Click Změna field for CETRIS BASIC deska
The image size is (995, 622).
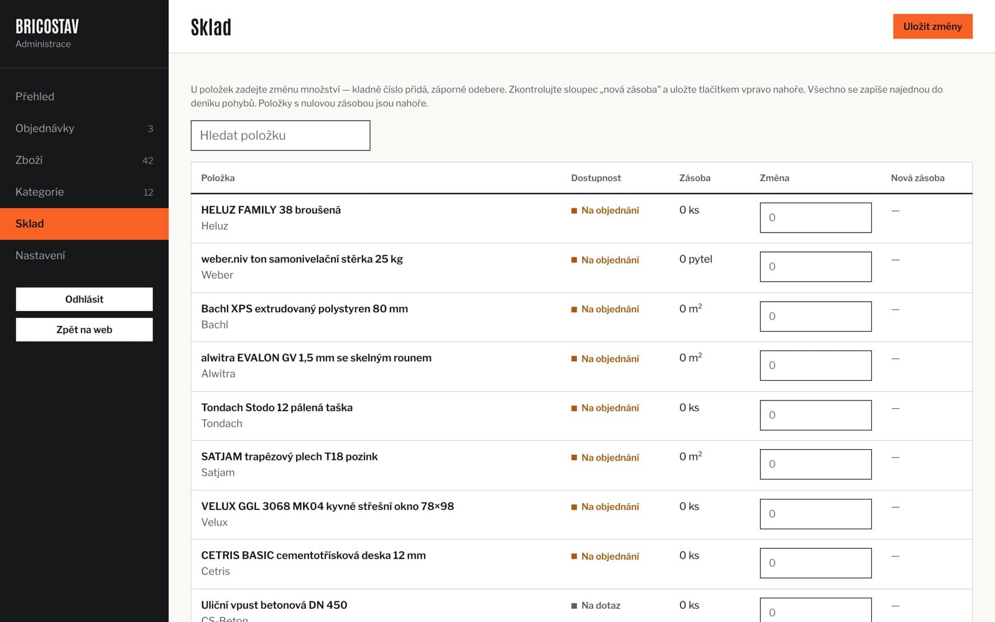click(x=815, y=563)
